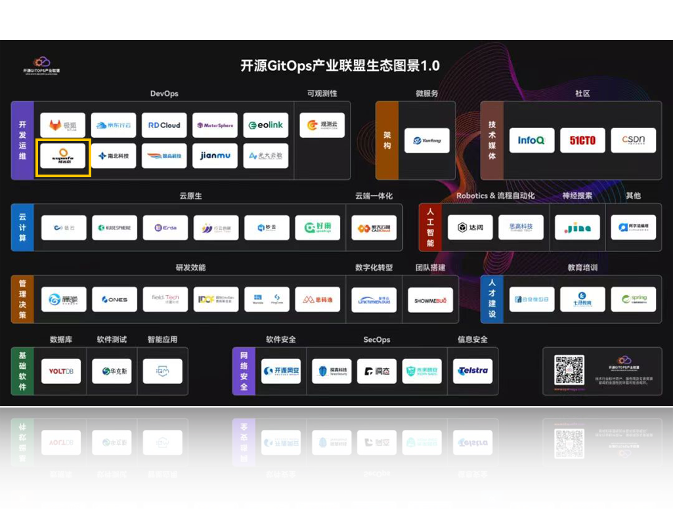Click the alliance logo in top-left corner
Screen dimensions: 673x525
coord(41,65)
